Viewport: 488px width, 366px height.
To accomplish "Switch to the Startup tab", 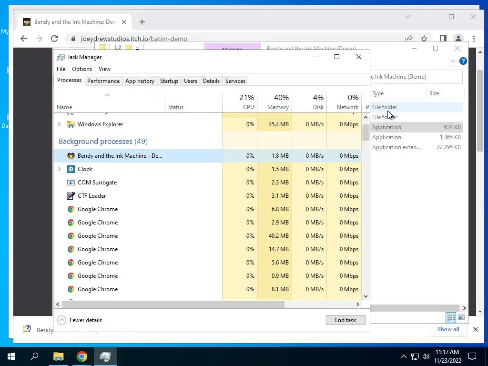I will tap(169, 81).
